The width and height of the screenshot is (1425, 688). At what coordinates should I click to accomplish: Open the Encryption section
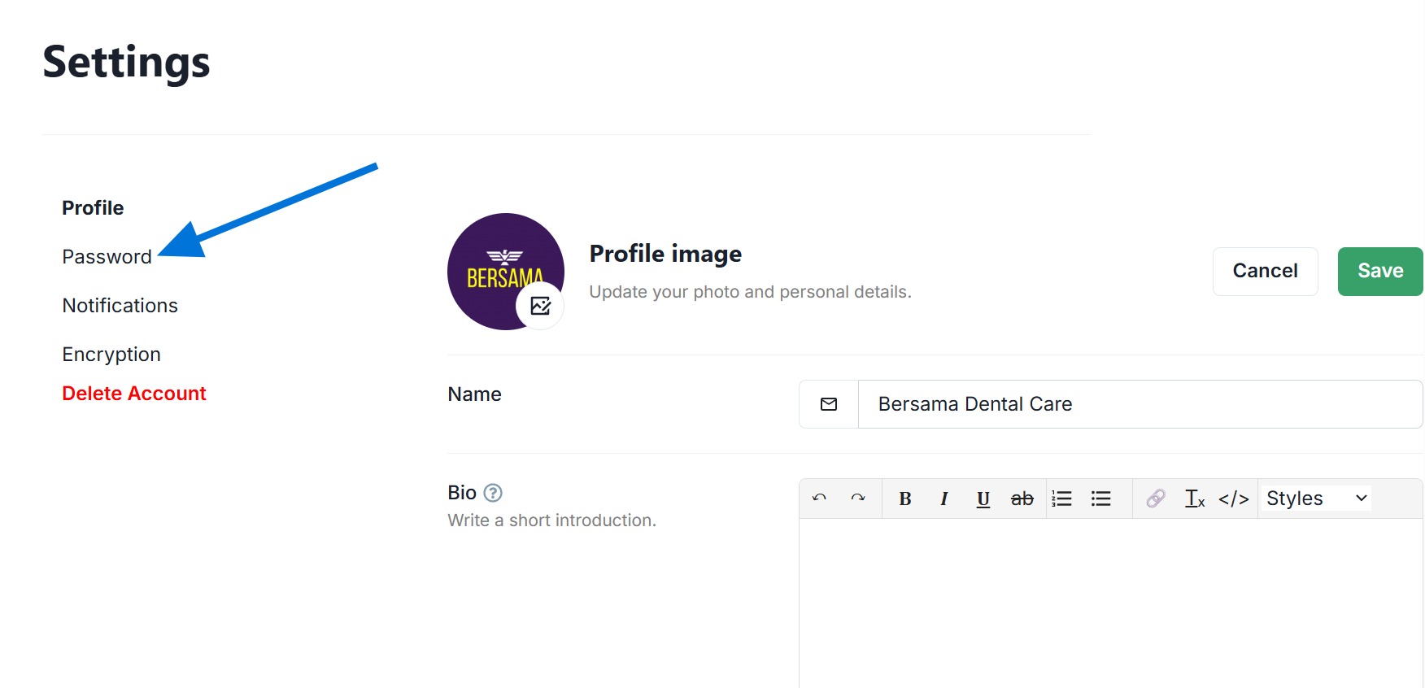click(111, 355)
